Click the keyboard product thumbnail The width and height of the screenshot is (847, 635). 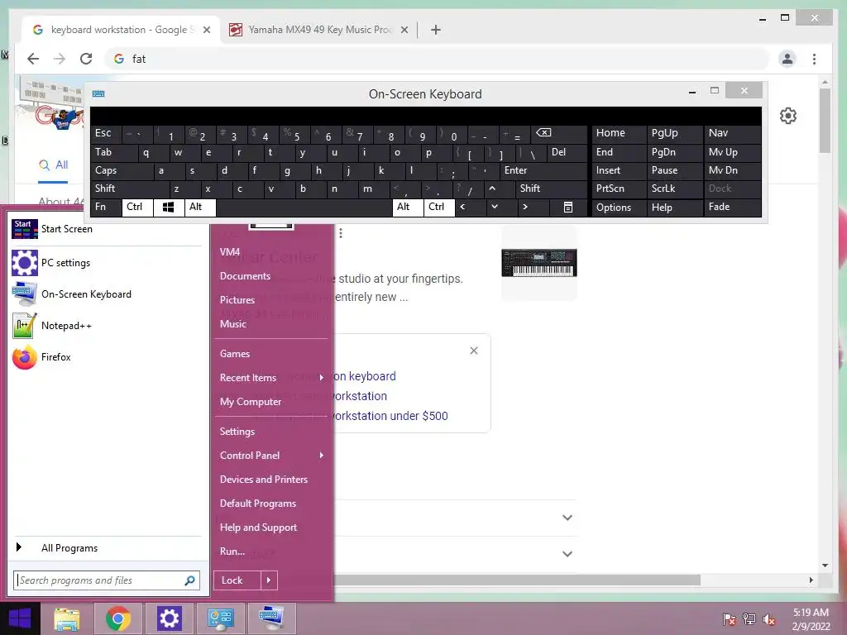pos(539,263)
